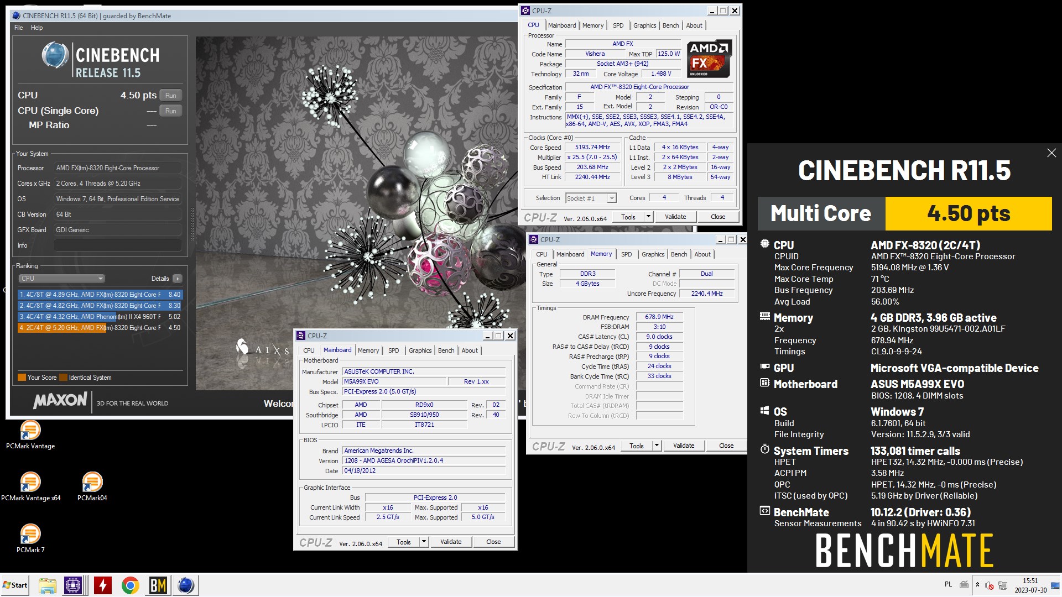
Task: Click the Processor field in Your System
Action: [118, 168]
